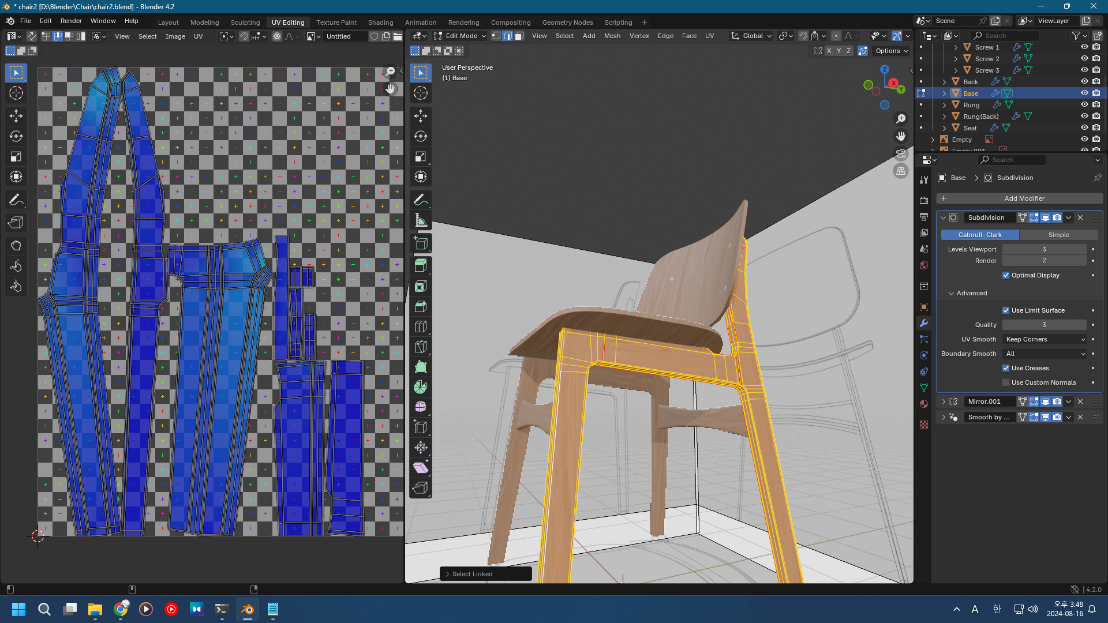1108x623 pixels.
Task: Switch to face select mode in viewport
Action: click(x=519, y=36)
